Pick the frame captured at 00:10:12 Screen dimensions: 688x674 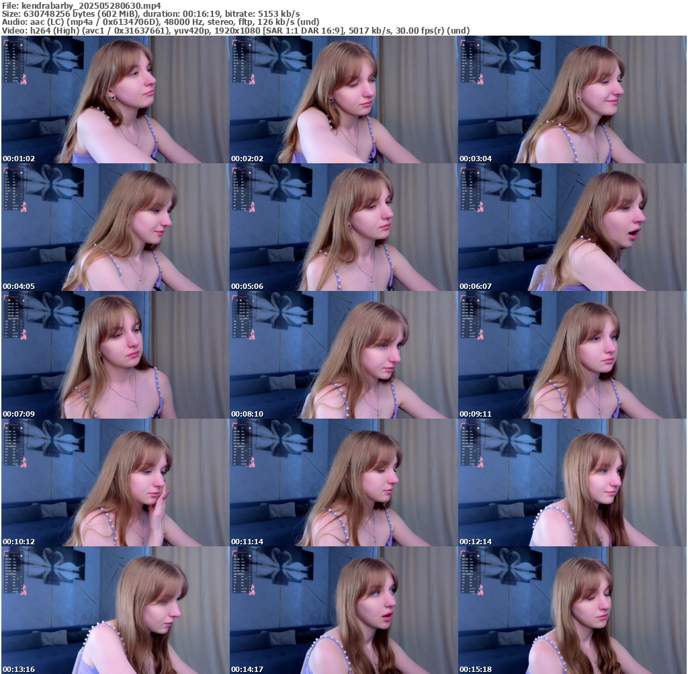[115, 482]
